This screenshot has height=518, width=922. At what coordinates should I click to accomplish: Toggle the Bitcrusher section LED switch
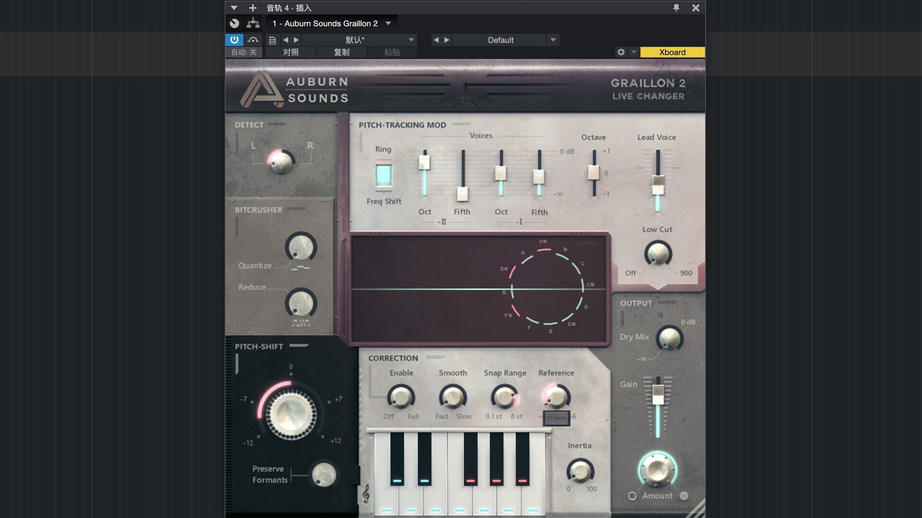pyautogui.click(x=296, y=209)
